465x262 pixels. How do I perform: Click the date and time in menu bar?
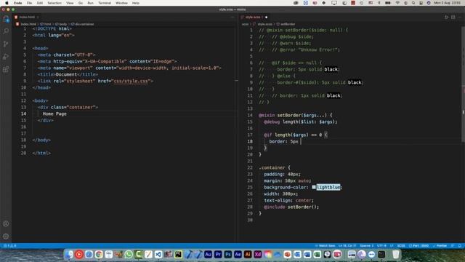coord(448,3)
